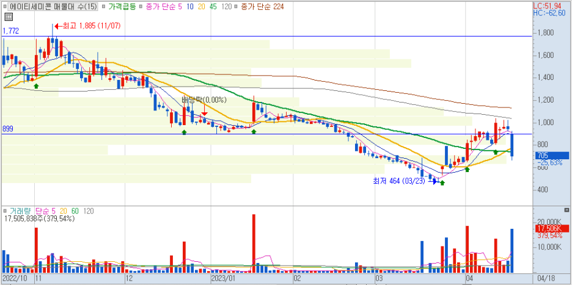Select the 종가 단순 5 moving average label

(x=164, y=7)
